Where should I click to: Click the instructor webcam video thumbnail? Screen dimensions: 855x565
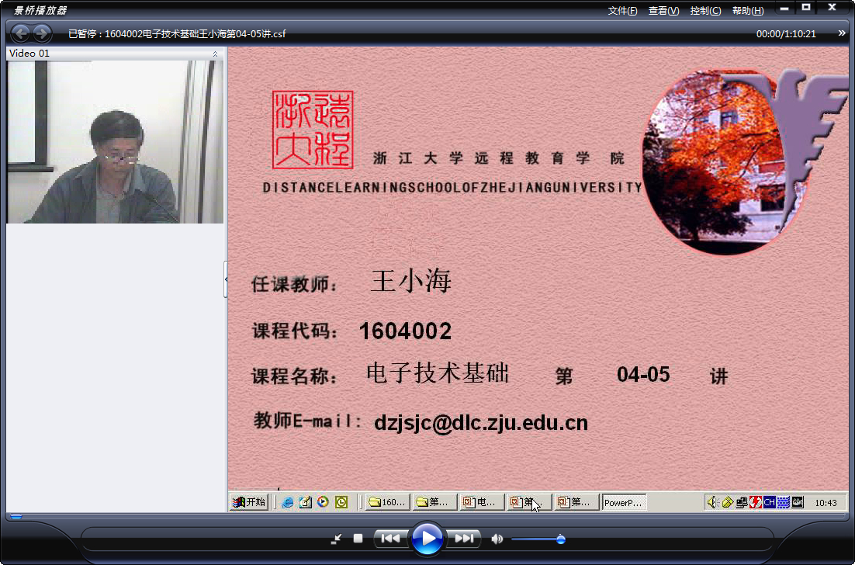pos(115,142)
